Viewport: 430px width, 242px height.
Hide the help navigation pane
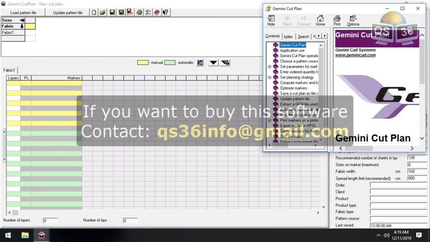(271, 20)
